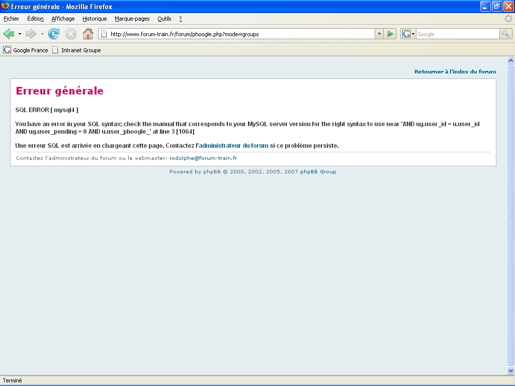Click the scrollbar down arrow
The height and width of the screenshot is (386, 515).
tap(511, 371)
